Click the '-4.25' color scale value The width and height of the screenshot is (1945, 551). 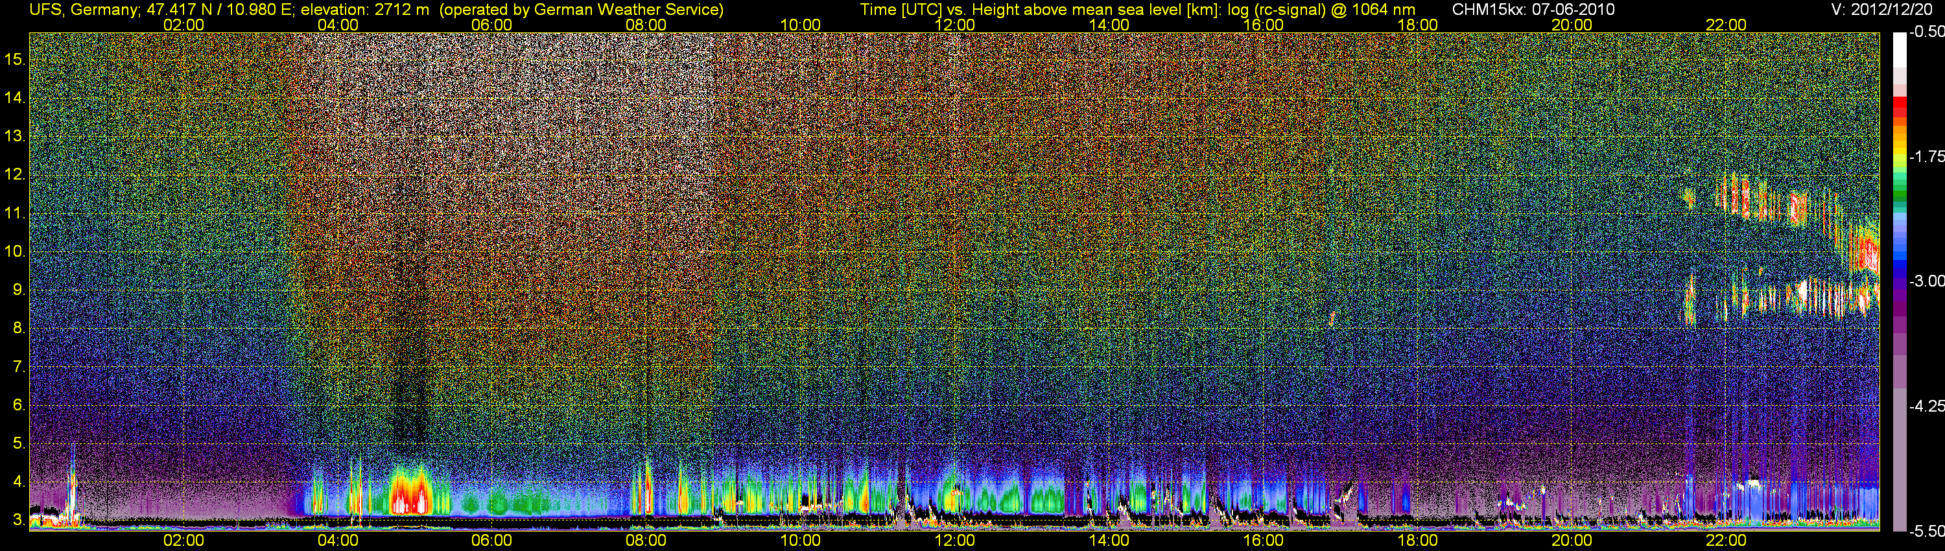[1926, 406]
